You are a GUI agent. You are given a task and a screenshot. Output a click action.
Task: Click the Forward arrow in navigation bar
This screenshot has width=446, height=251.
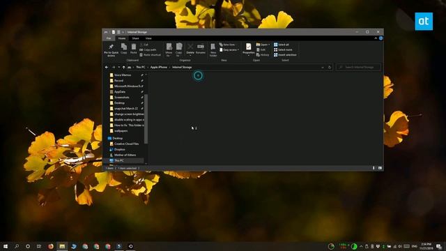click(114, 67)
